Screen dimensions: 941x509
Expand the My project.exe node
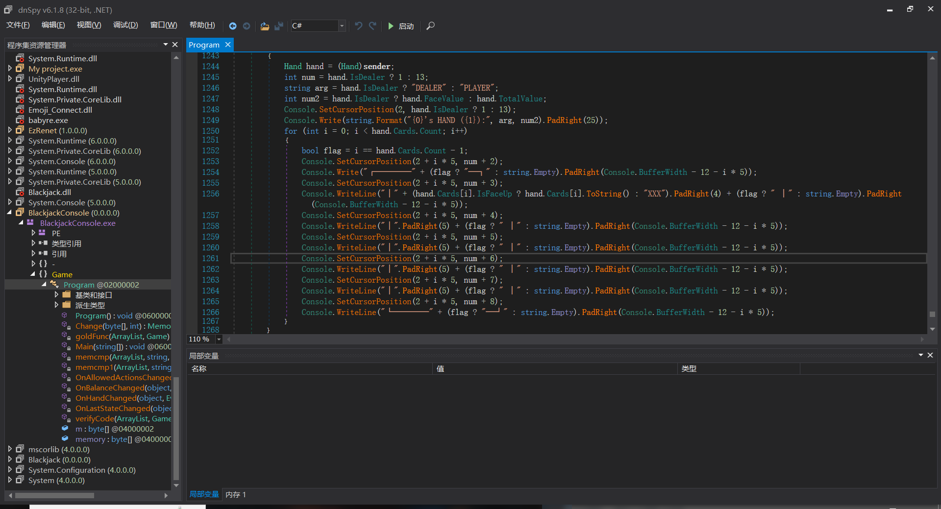point(10,69)
